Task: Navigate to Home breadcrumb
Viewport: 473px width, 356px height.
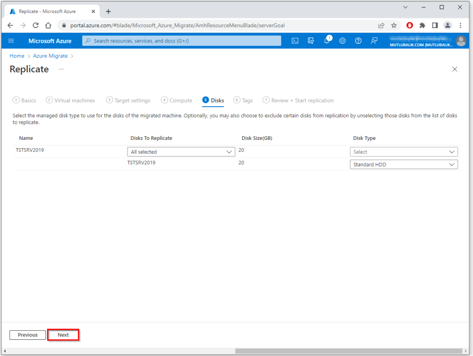Action: 17,56
